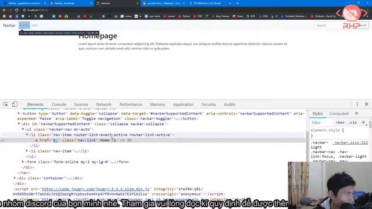Image resolution: width=372 pixels, height=209 pixels.
Task: Switch to the Console tab
Action: pos(59,105)
